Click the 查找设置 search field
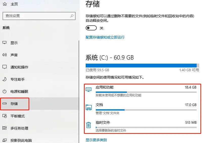This screenshot has height=143, width=207. point(39,16)
